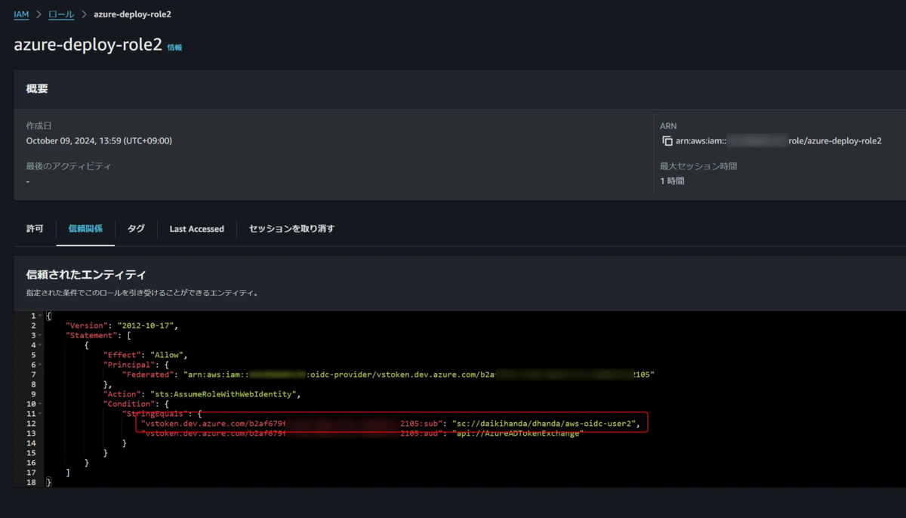Collapse the root JSON object at line 1
906x518 pixels.
tap(39, 316)
